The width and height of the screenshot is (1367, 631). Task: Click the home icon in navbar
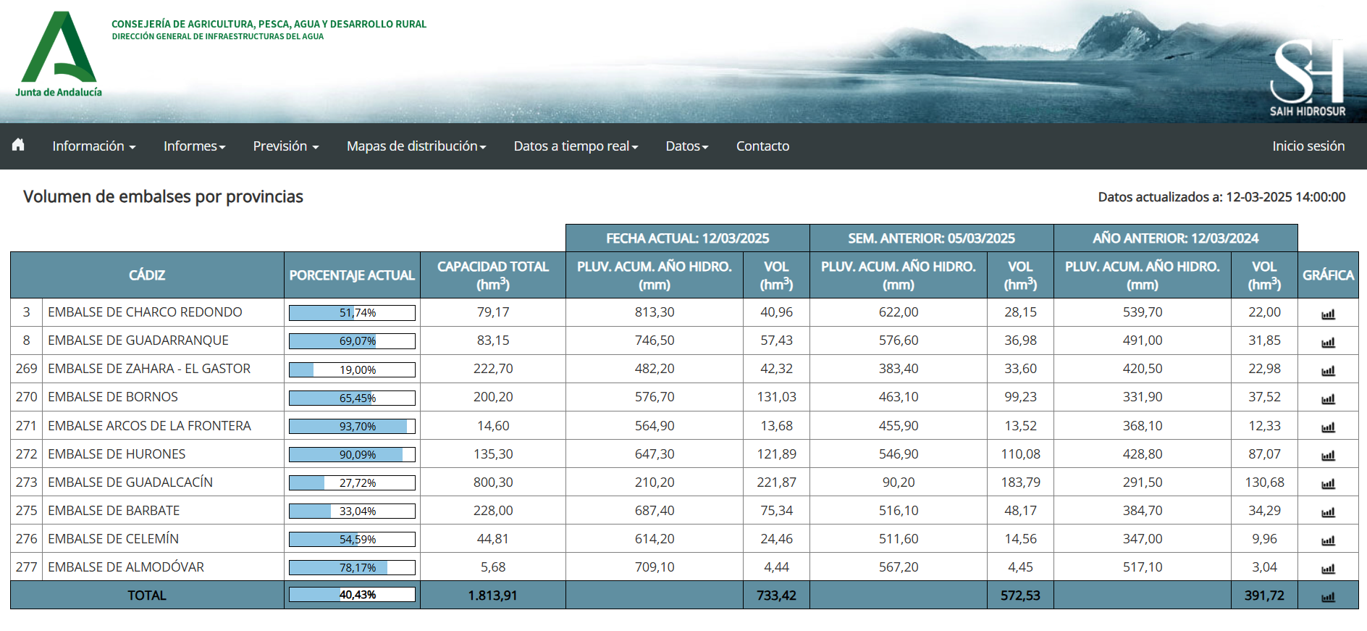pyautogui.click(x=18, y=145)
